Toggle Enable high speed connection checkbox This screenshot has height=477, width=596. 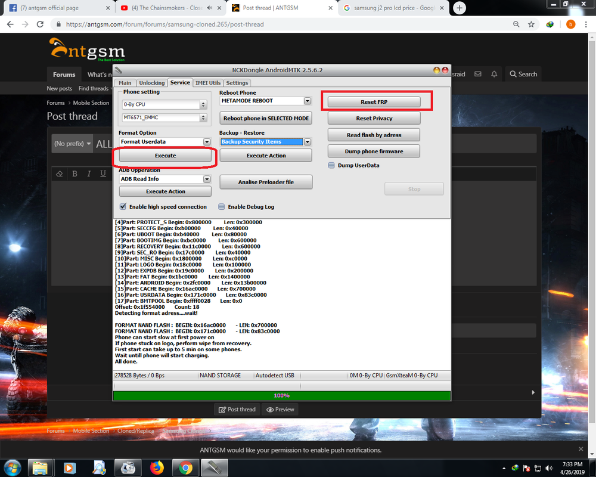pyautogui.click(x=123, y=206)
